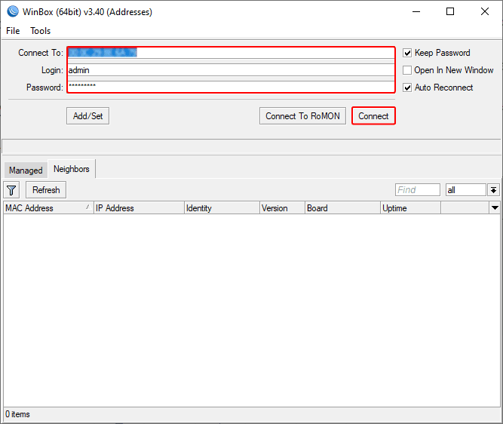Image resolution: width=503 pixels, height=424 pixels.
Task: Open the Tools menu
Action: (x=41, y=31)
